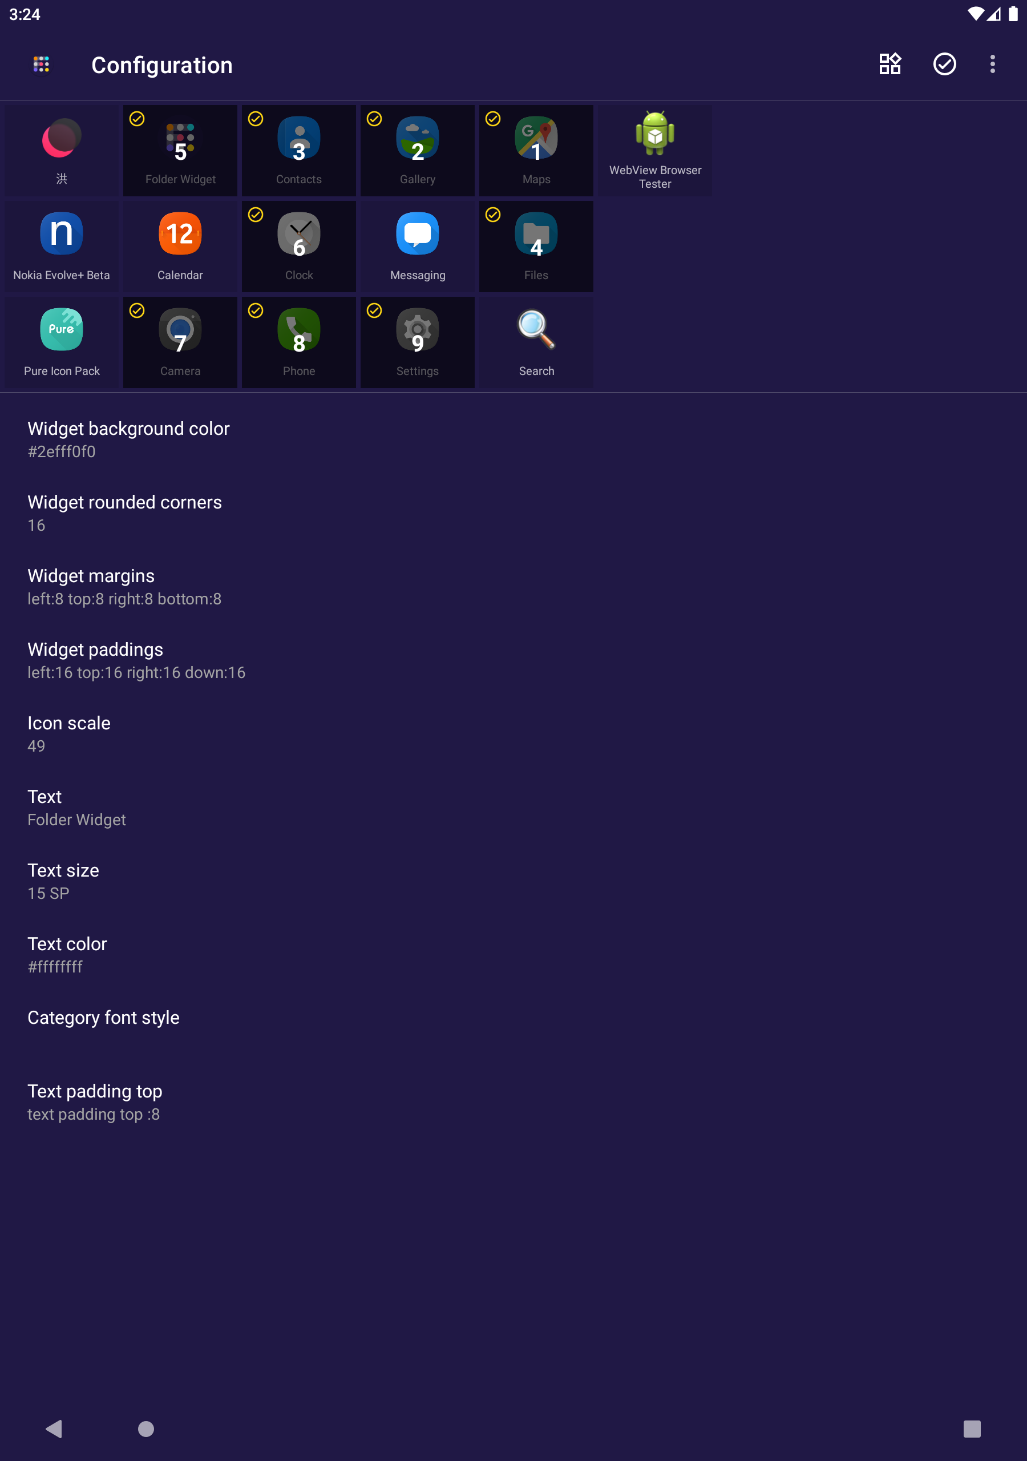Viewport: 1027px width, 1461px height.
Task: Select the WebView Browser Tester app icon
Action: tap(655, 150)
